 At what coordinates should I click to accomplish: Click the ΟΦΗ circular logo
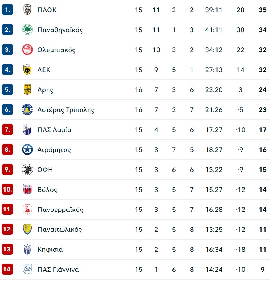27,169
